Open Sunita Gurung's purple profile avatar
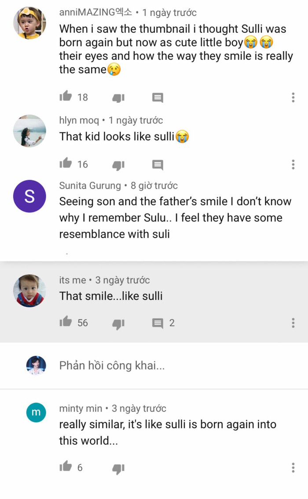308x499 pixels. coord(29,196)
